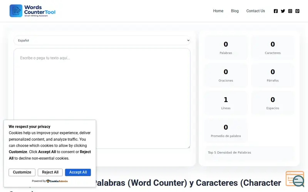Open the Pinterest social icon
Viewport: 308px width, 192px height.
pos(297,11)
